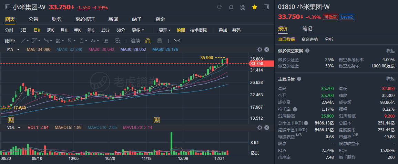
Task: Select the Aa text annotation tool
Action: click(93, 40)
